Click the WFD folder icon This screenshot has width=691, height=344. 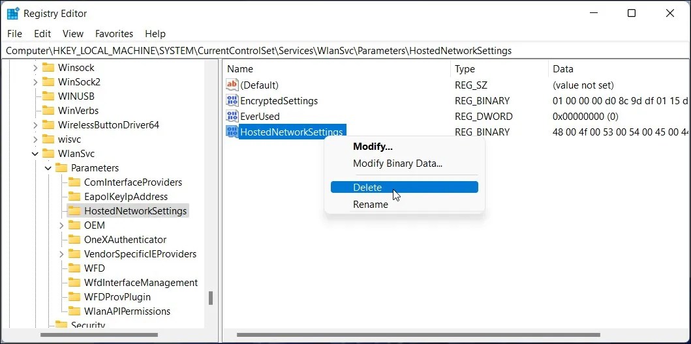(x=74, y=268)
